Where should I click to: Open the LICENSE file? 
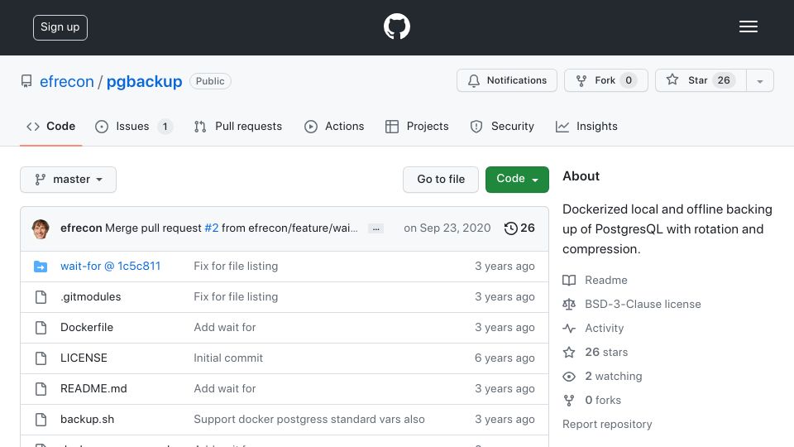pos(84,358)
